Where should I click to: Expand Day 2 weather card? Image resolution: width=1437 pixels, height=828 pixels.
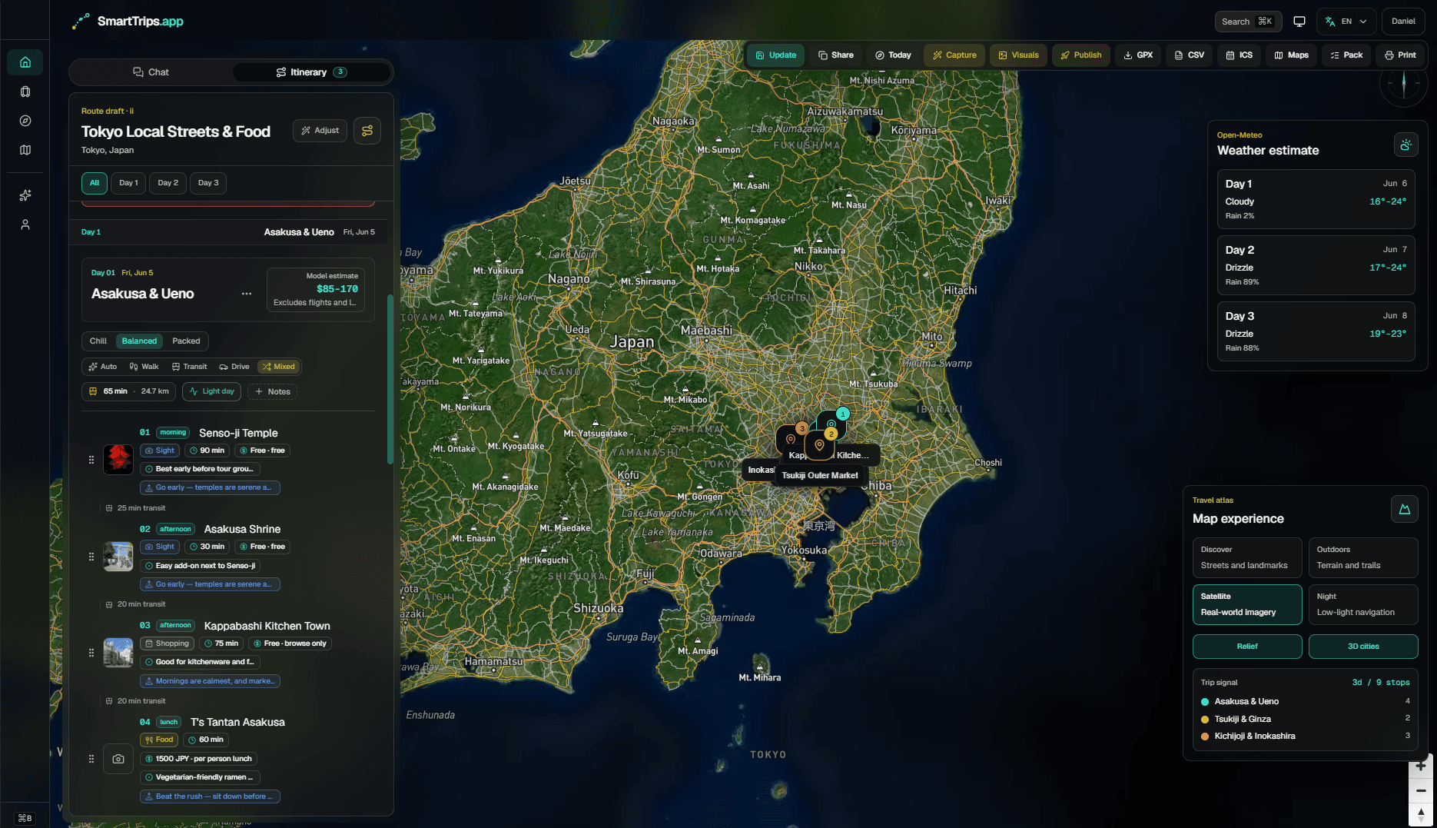1316,265
